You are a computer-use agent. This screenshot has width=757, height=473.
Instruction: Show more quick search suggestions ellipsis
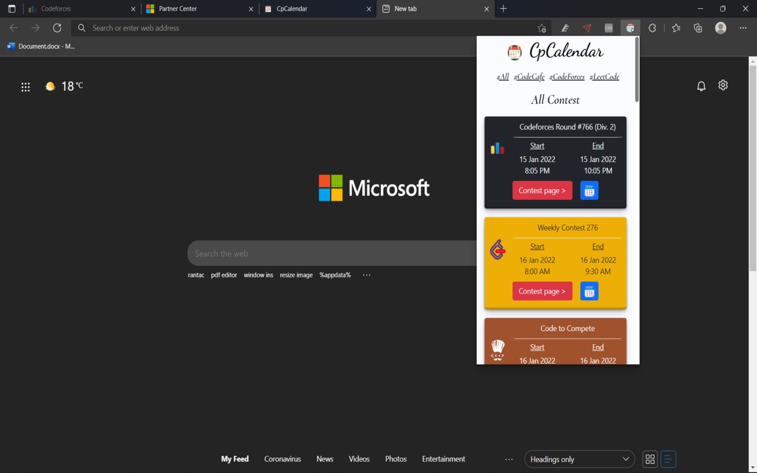tap(367, 275)
